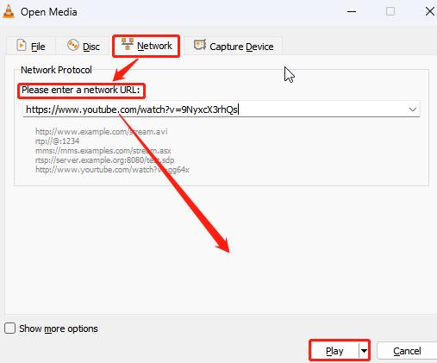The image size is (437, 363).
Task: Switch to the File tab
Action: coord(31,46)
